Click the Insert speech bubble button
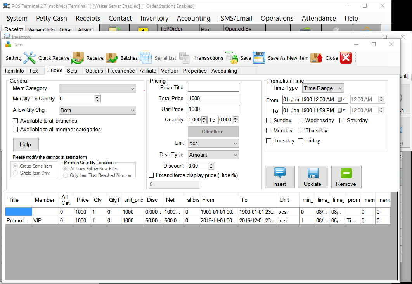Viewport: 412px width, 284px height. coord(279,177)
